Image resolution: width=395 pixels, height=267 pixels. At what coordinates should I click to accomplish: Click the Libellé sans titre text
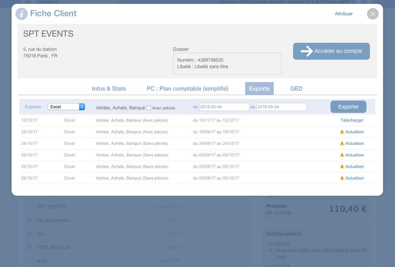[211, 67]
